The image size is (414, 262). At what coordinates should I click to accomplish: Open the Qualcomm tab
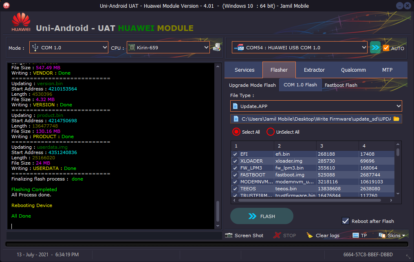pos(353,70)
